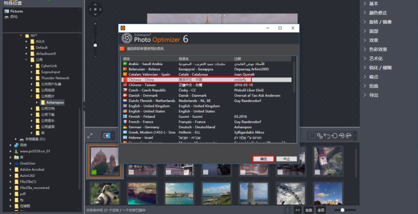Click the navigation pan control circle
Viewport: 418px width, 214px height.
click(95, 9)
